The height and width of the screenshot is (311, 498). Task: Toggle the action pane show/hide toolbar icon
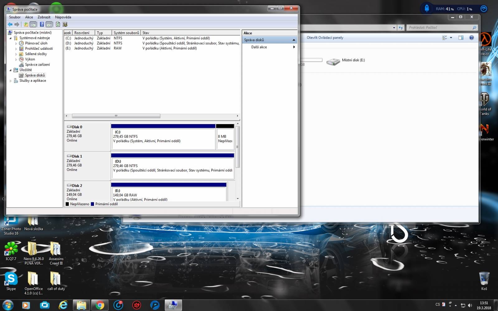[49, 24]
